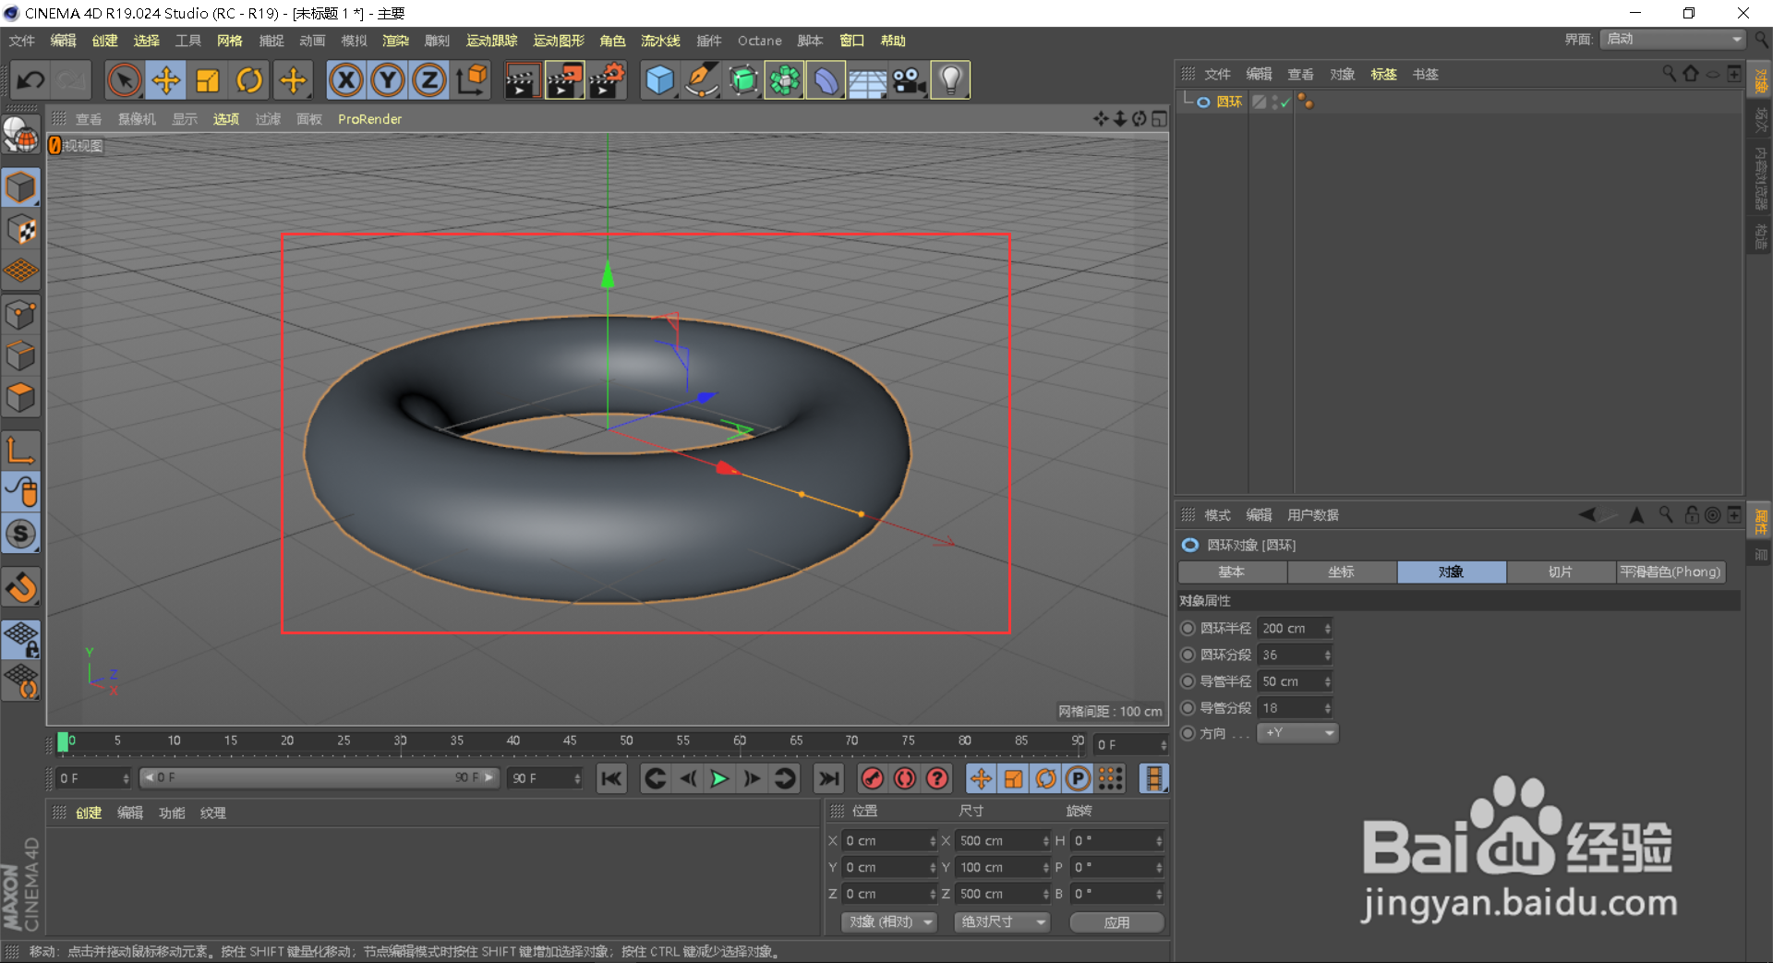Open the 界面 layout dropdown
Screen dimensions: 1773x963
(x=1672, y=39)
